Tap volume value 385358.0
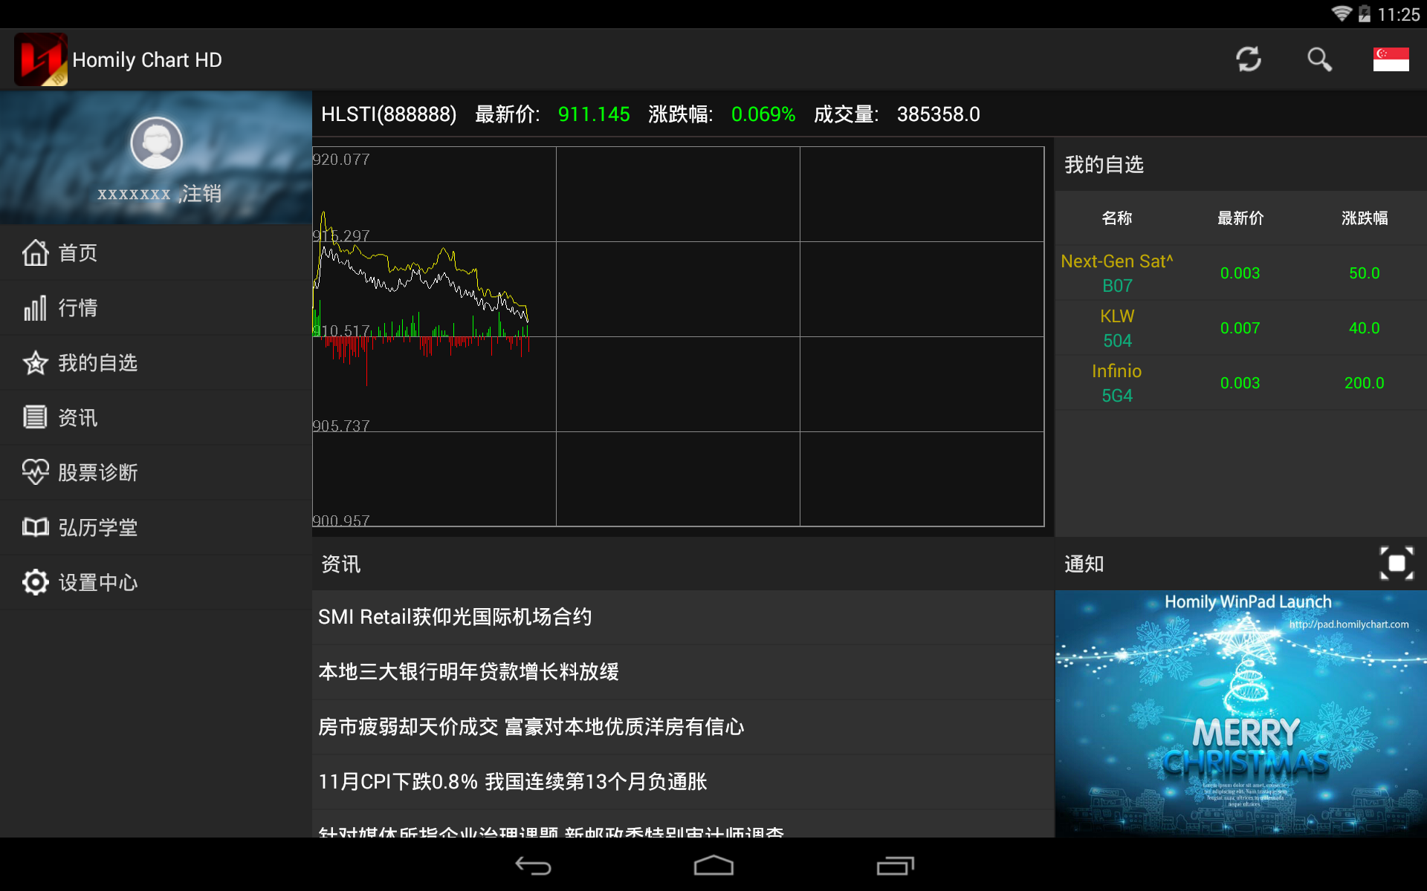The image size is (1427, 891). [x=938, y=114]
